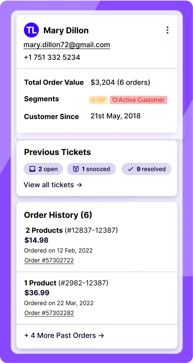Click the Mary Dillon customer name

pos(66,30)
